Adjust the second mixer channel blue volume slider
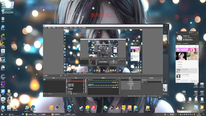206x116 pixels. click(101, 87)
